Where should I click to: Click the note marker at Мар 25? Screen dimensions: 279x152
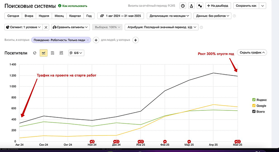pos(189,142)
